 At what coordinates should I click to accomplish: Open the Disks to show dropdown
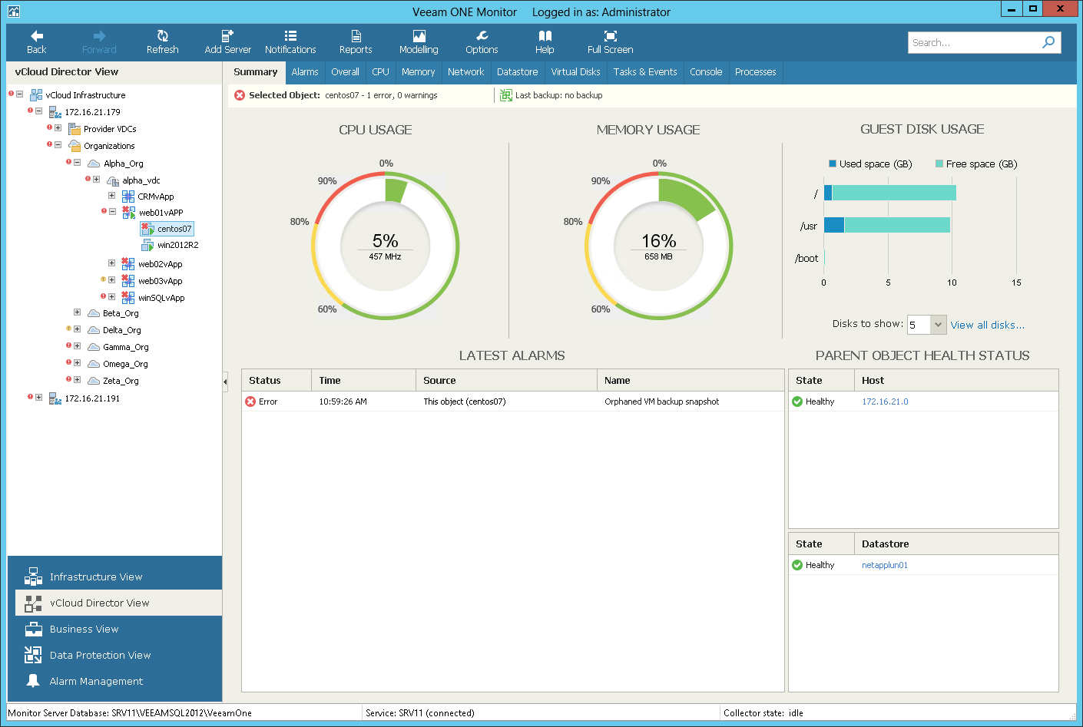938,325
